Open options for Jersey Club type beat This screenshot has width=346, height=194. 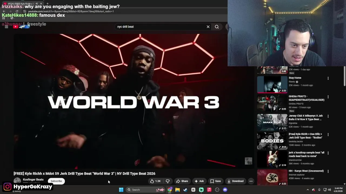pos(328,116)
